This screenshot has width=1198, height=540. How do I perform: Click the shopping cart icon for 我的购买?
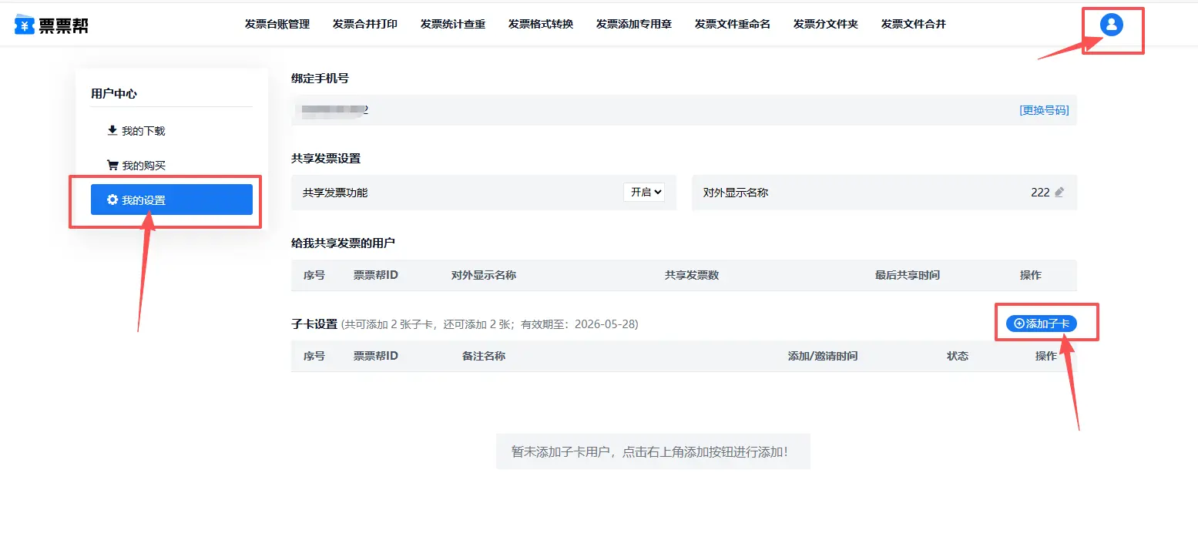[112, 166]
